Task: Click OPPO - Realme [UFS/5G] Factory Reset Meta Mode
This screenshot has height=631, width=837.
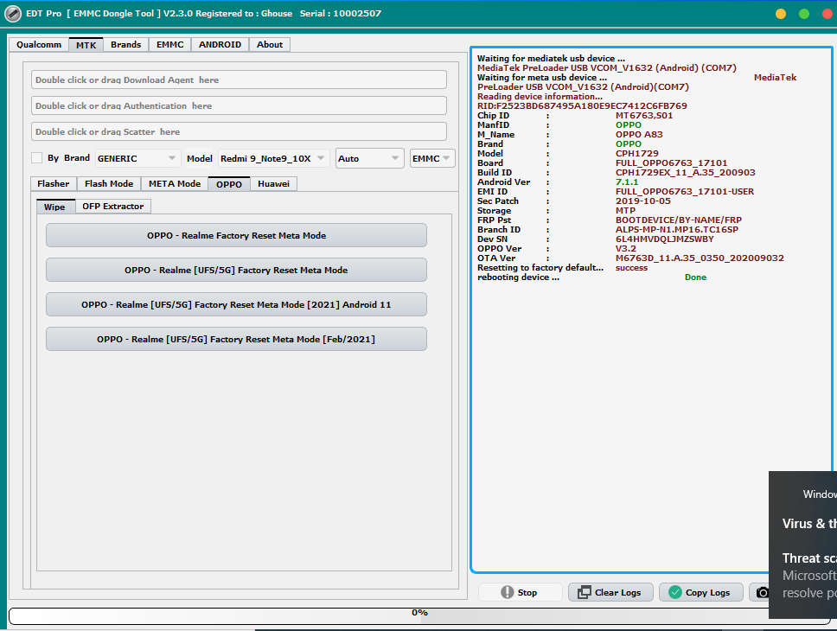Action: [236, 271]
